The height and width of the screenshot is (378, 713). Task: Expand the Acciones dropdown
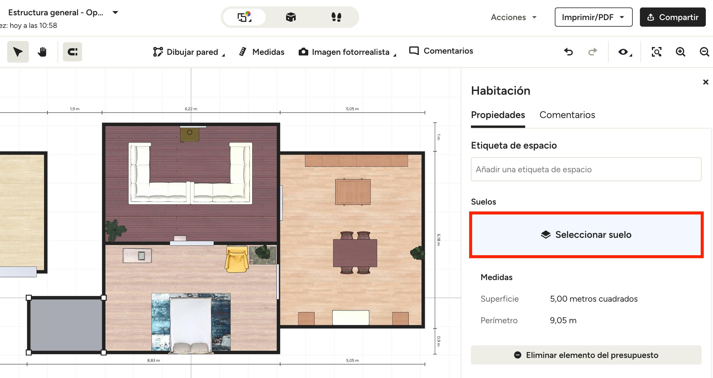513,17
